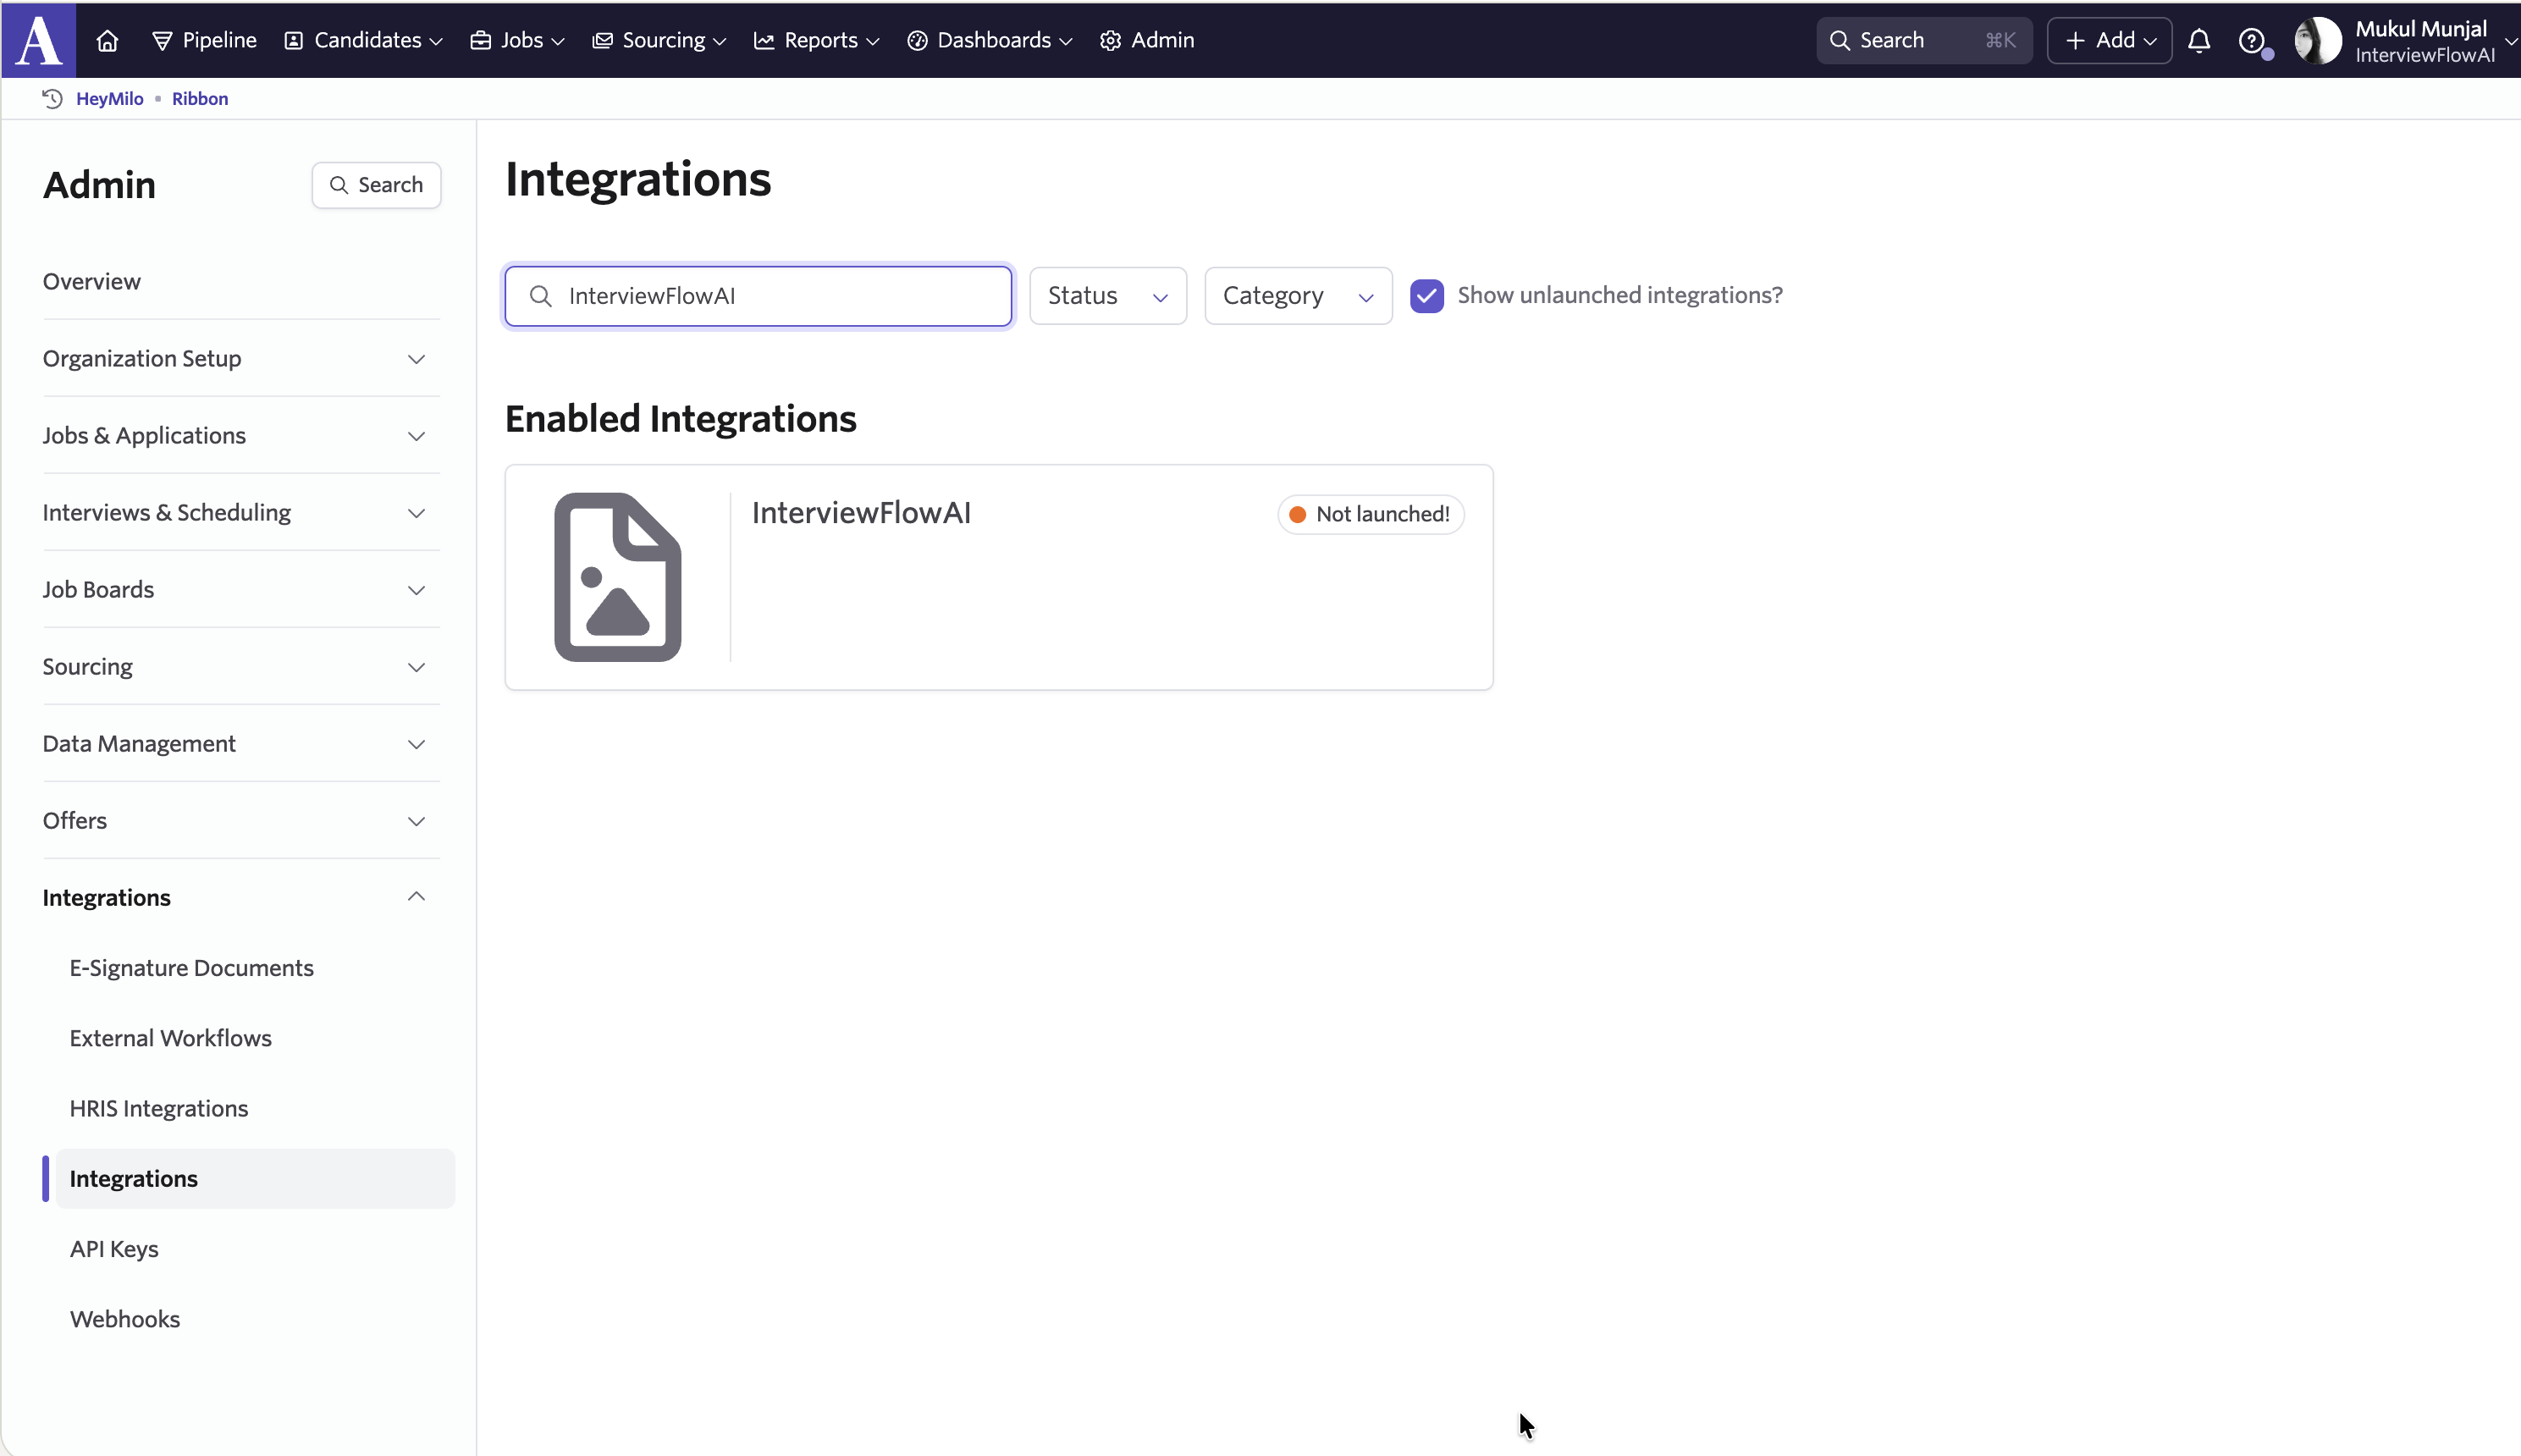Open the Sourcing top menu
The image size is (2521, 1456).
click(x=659, y=41)
